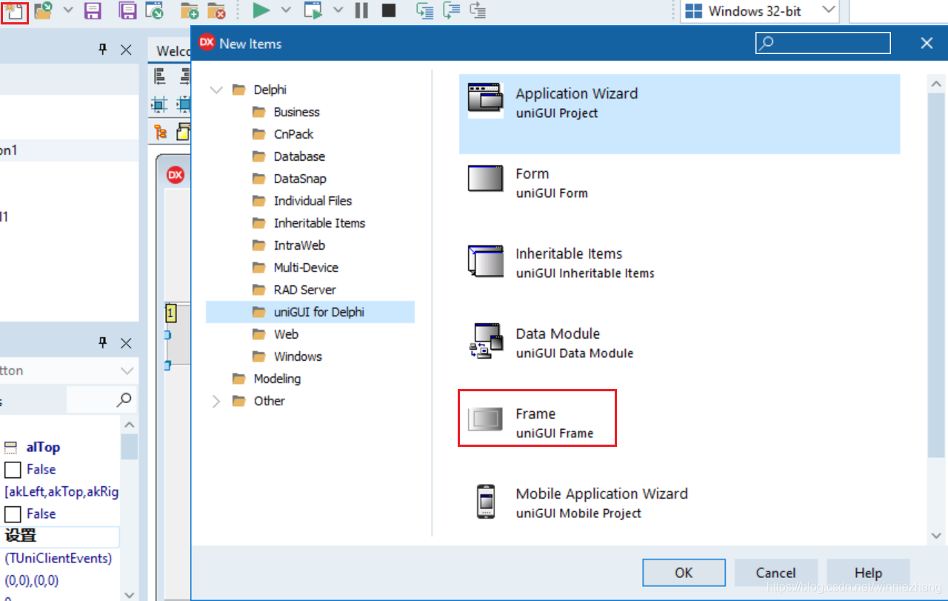The height and width of the screenshot is (601, 948).
Task: Click the Align Left Edges designer icon
Action: 160,76
